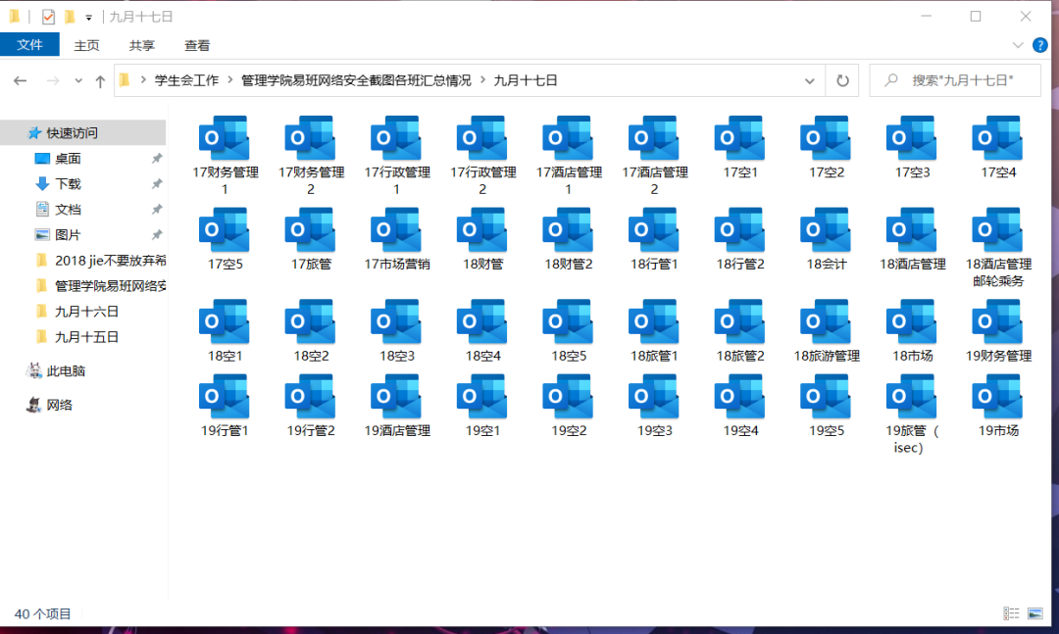Click the Properties checkmark icon in title bar
Screen dimensions: 1059x634
[48, 17]
